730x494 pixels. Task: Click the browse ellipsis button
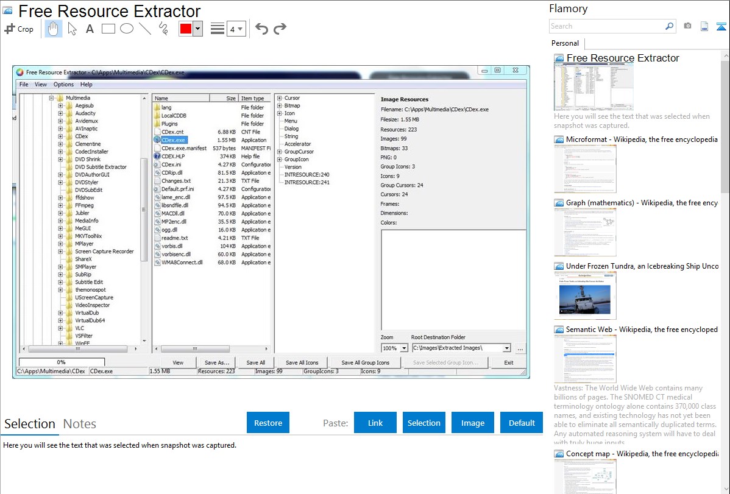[x=520, y=348]
